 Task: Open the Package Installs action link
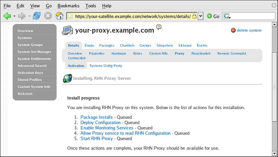coord(97,117)
